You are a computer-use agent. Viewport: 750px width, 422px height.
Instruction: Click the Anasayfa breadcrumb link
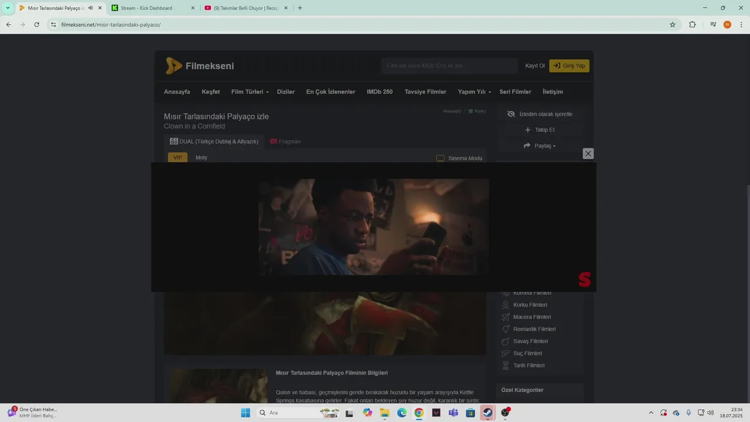[x=452, y=111]
